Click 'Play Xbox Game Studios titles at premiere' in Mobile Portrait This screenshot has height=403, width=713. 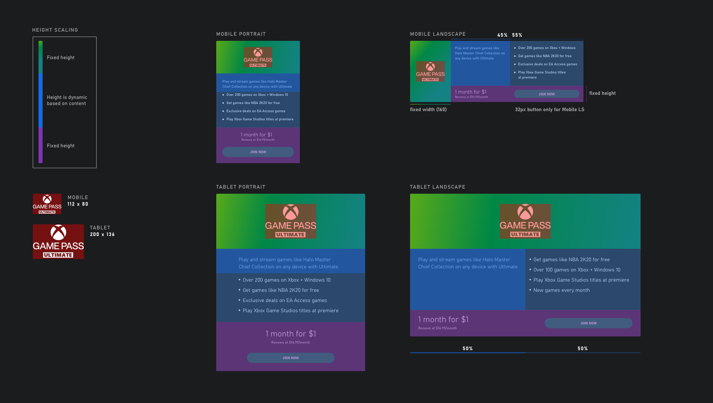pyautogui.click(x=260, y=119)
